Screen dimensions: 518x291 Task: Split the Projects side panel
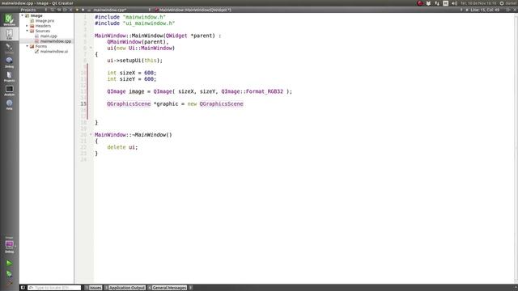point(65,10)
